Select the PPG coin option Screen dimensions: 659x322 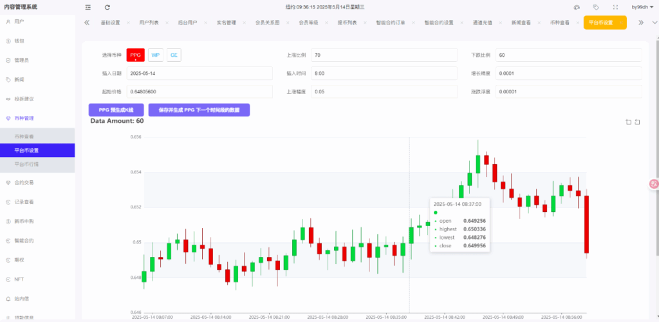pyautogui.click(x=135, y=55)
